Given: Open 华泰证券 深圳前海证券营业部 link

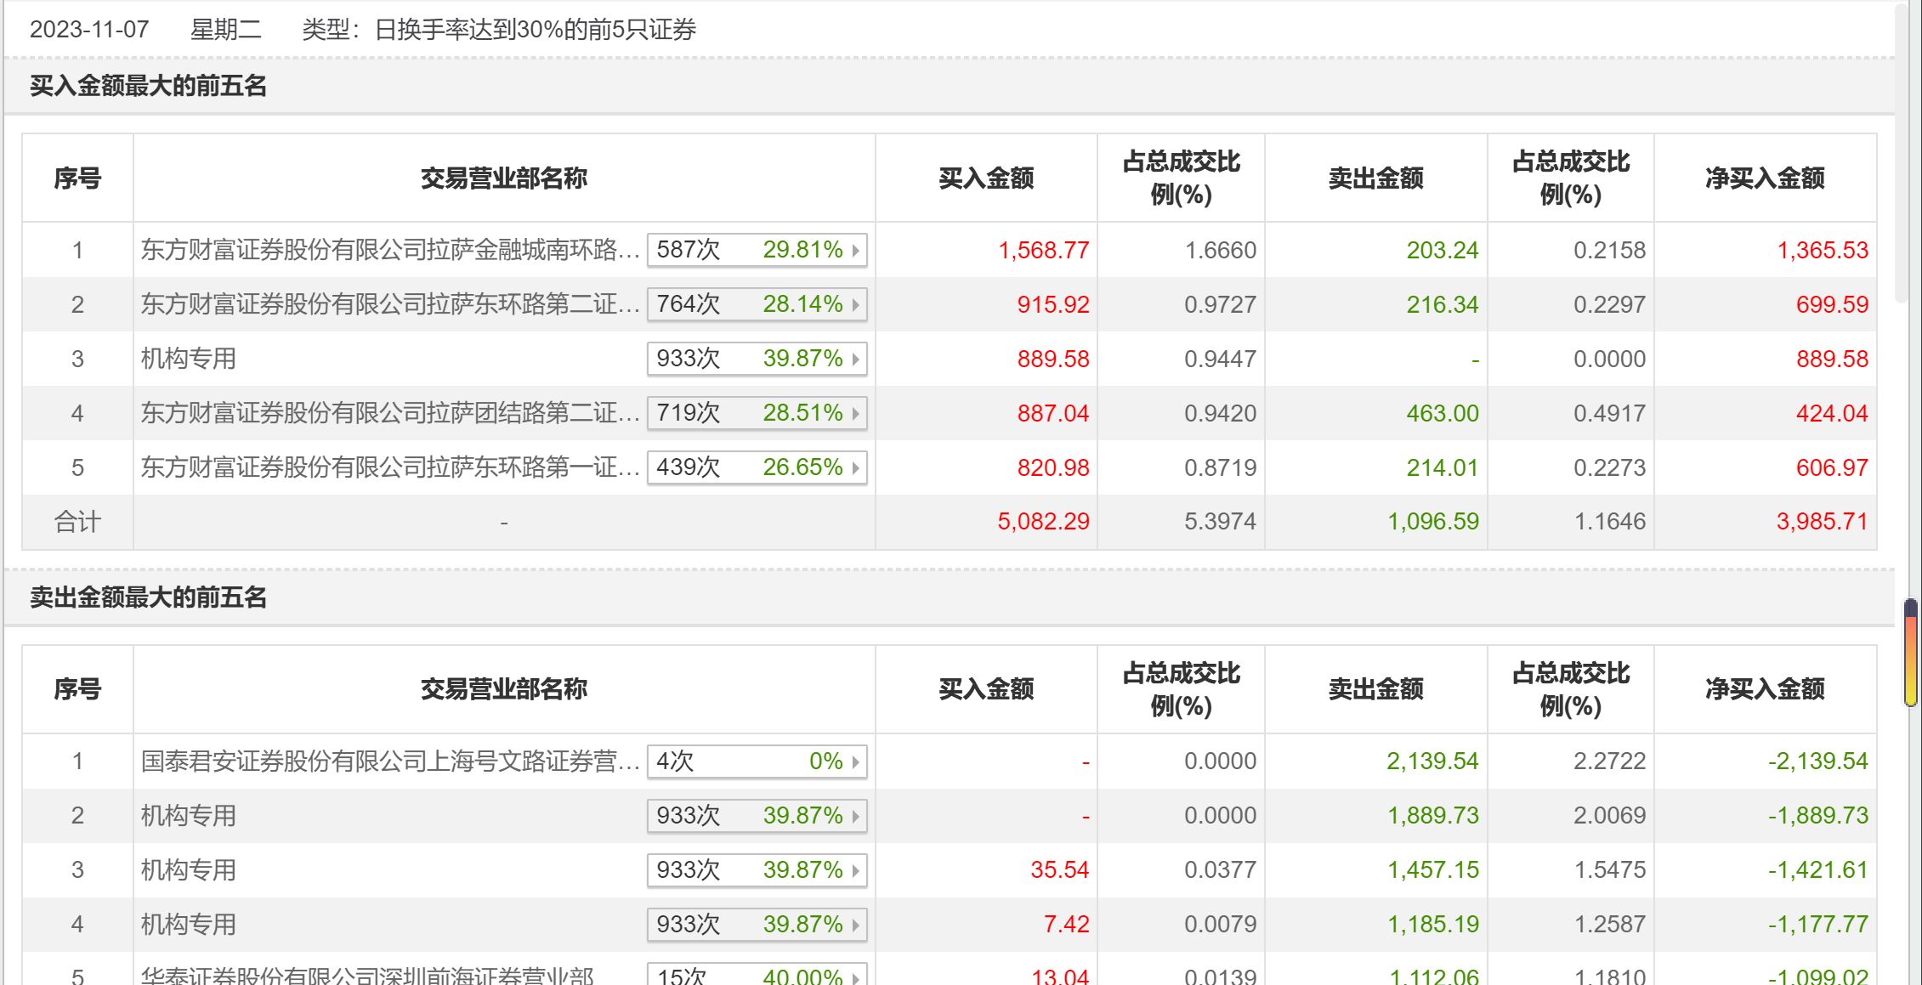Looking at the screenshot, I should coord(366,976).
